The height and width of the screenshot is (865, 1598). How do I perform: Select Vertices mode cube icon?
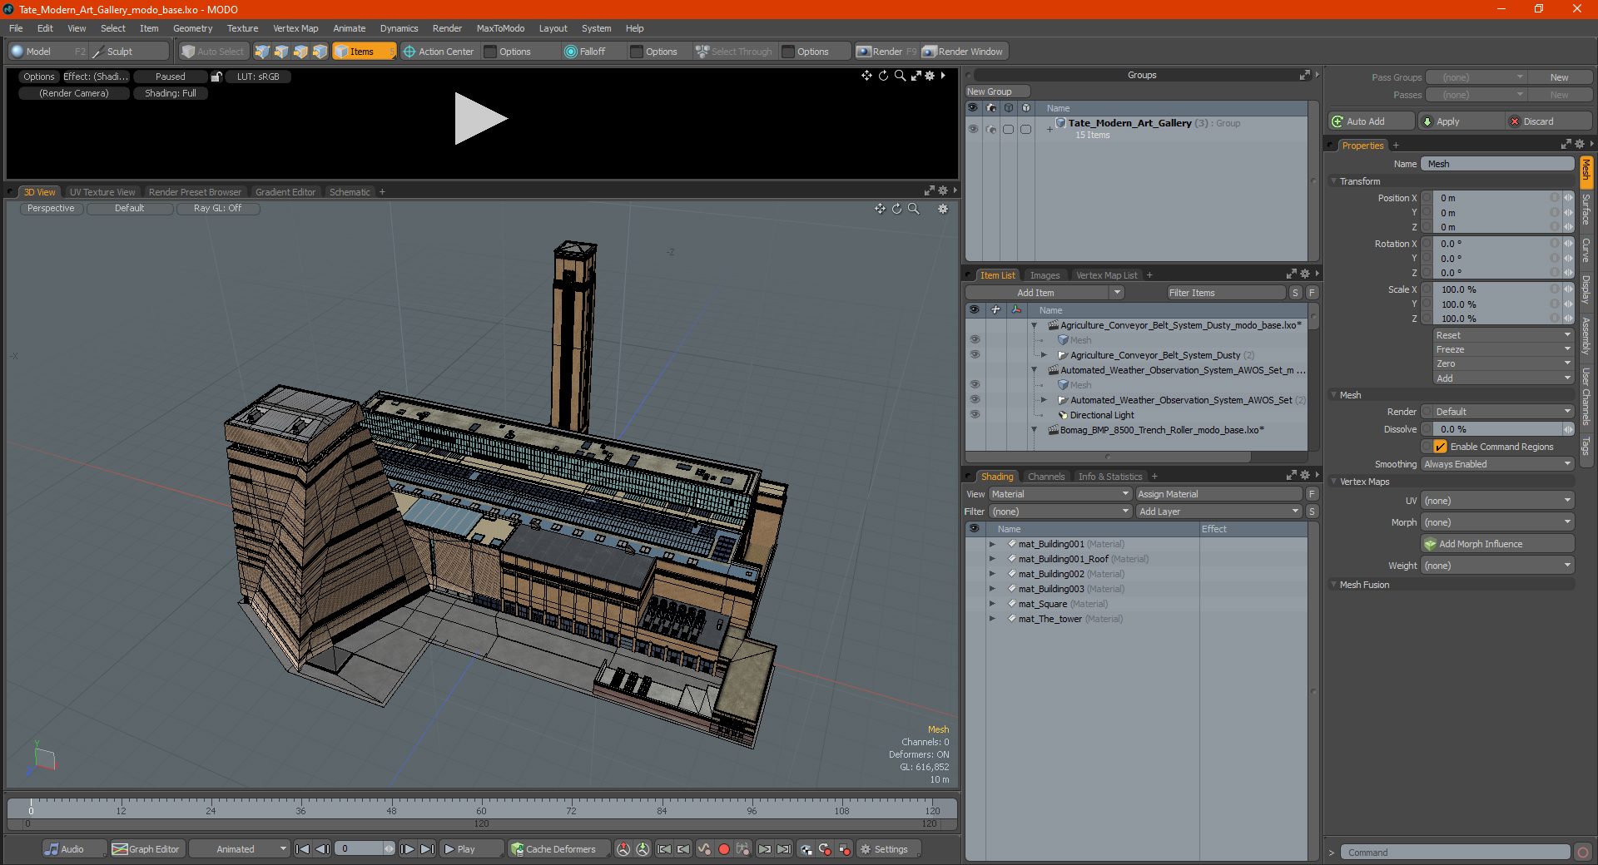[x=262, y=52]
